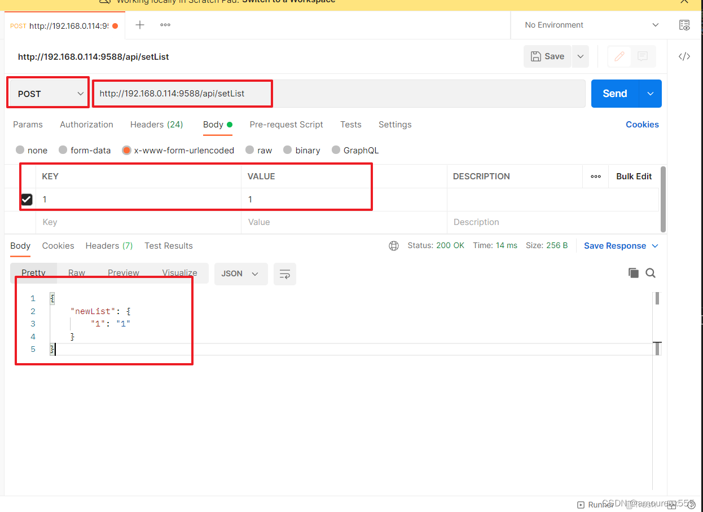The image size is (703, 512).
Task: Click the globe icon near the response status
Action: [x=393, y=245]
